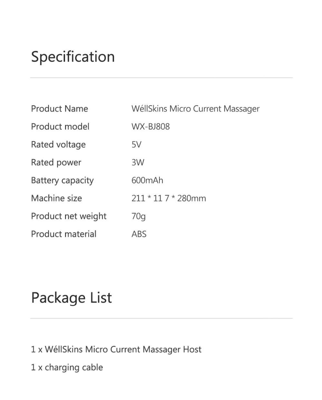This screenshot has width=322, height=400.
Task: Click the Package List heading
Action: (x=71, y=298)
